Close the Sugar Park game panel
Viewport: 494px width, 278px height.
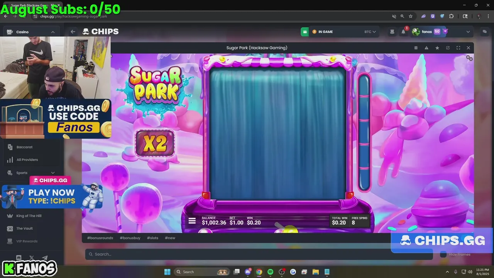[x=468, y=48]
